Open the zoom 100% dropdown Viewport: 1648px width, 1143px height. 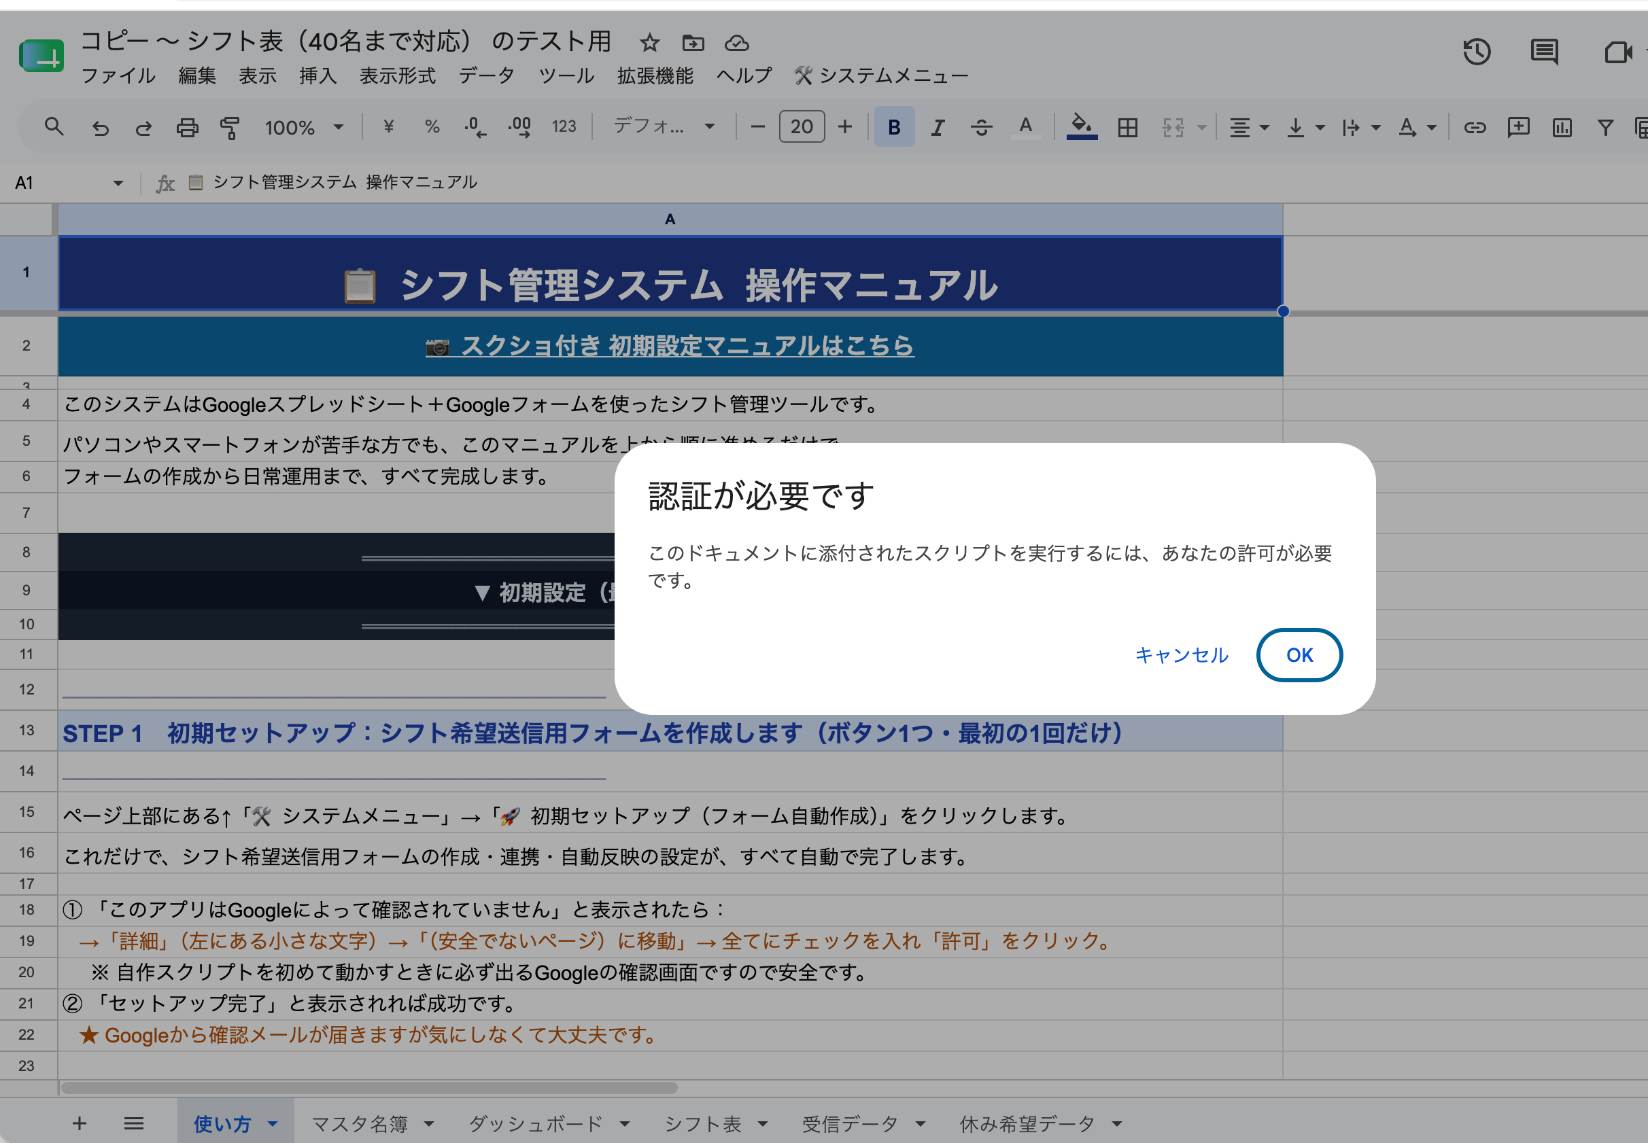coord(304,128)
